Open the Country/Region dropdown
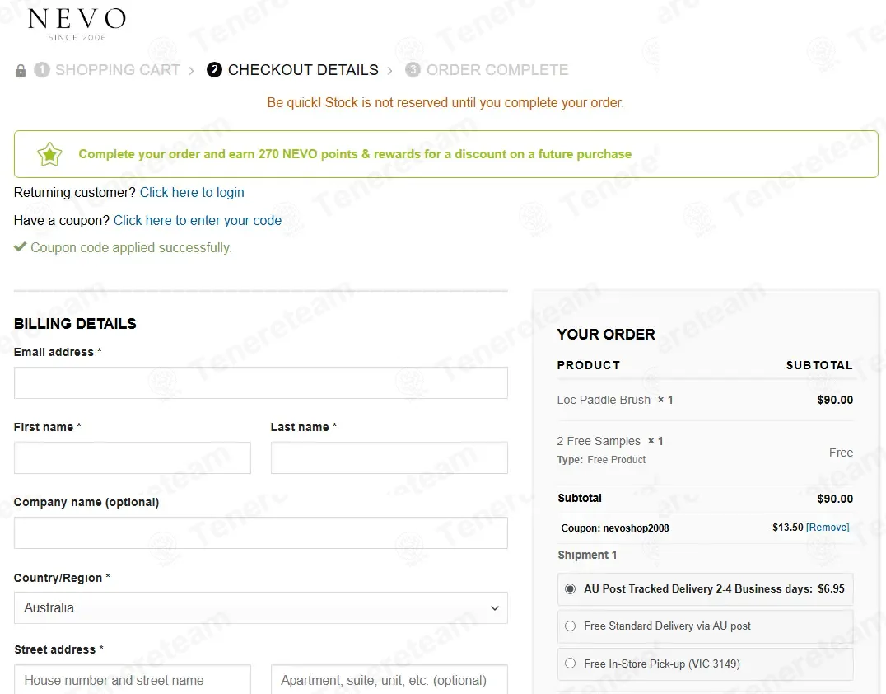The height and width of the screenshot is (694, 886). [x=260, y=608]
